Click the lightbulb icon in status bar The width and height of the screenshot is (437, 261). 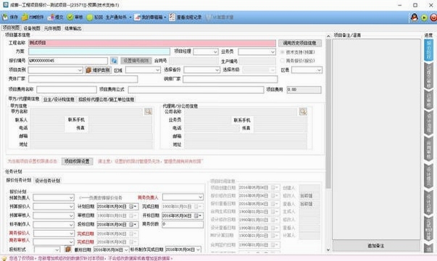[4, 259]
